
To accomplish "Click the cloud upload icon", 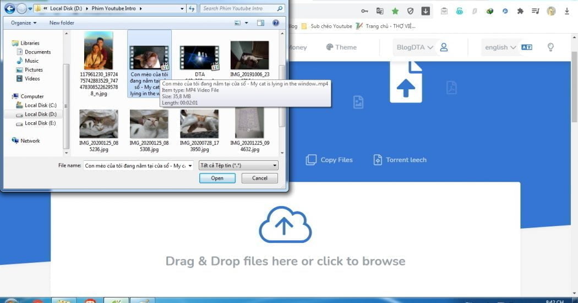I will pyautogui.click(x=285, y=224).
